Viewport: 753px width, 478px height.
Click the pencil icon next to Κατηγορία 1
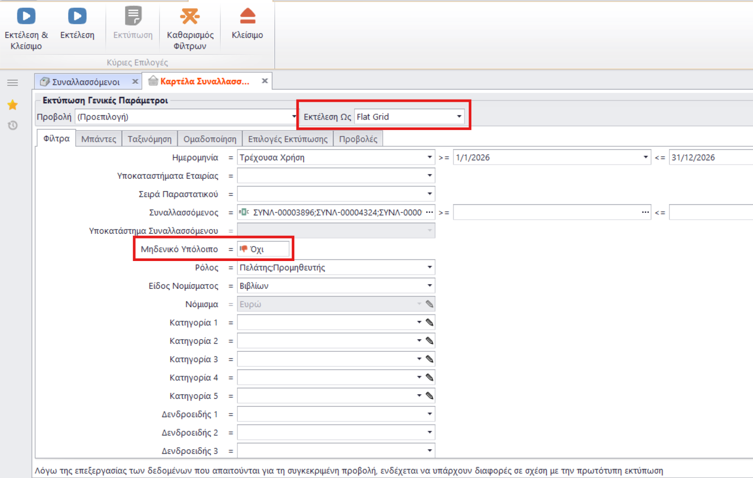pos(429,322)
